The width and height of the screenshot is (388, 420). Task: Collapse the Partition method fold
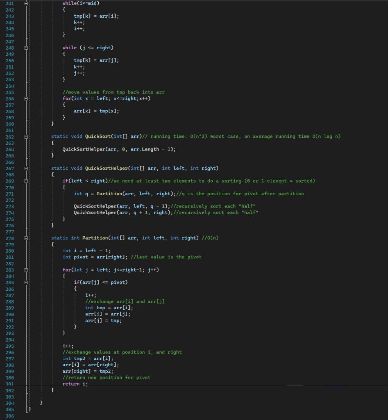coord(26,238)
